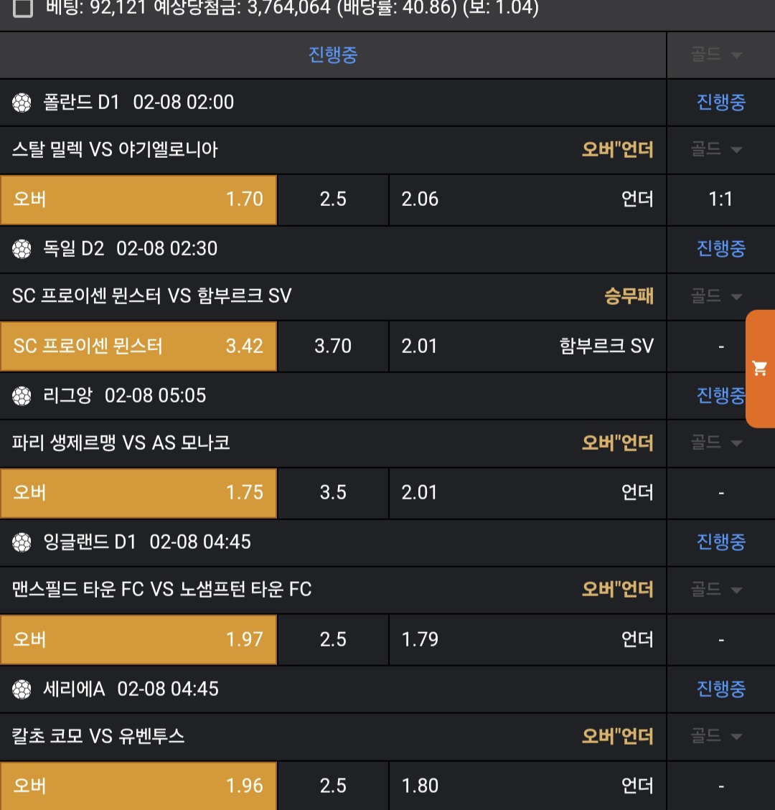Click the soccer ball icon beside 잉글랜드 D1
Screen dimensions: 775x810
[x=22, y=542]
